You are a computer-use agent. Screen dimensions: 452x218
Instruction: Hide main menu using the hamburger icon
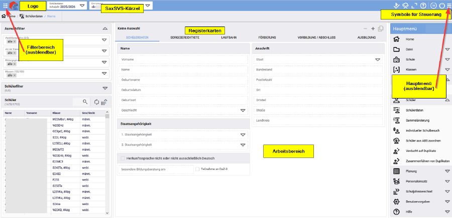[x=448, y=6]
